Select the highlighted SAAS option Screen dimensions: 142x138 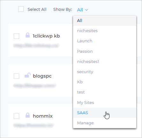pyautogui.click(x=105, y=113)
